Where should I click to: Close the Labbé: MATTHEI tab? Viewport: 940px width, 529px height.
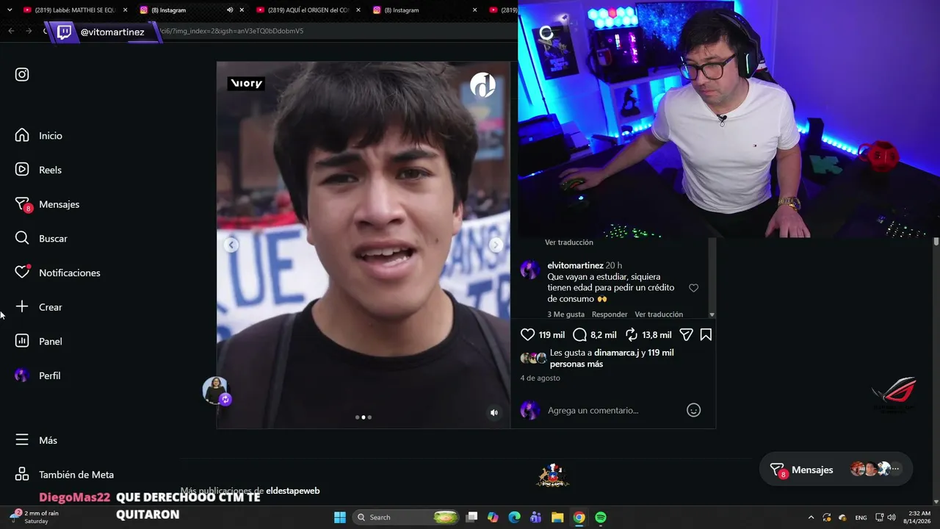click(x=125, y=10)
